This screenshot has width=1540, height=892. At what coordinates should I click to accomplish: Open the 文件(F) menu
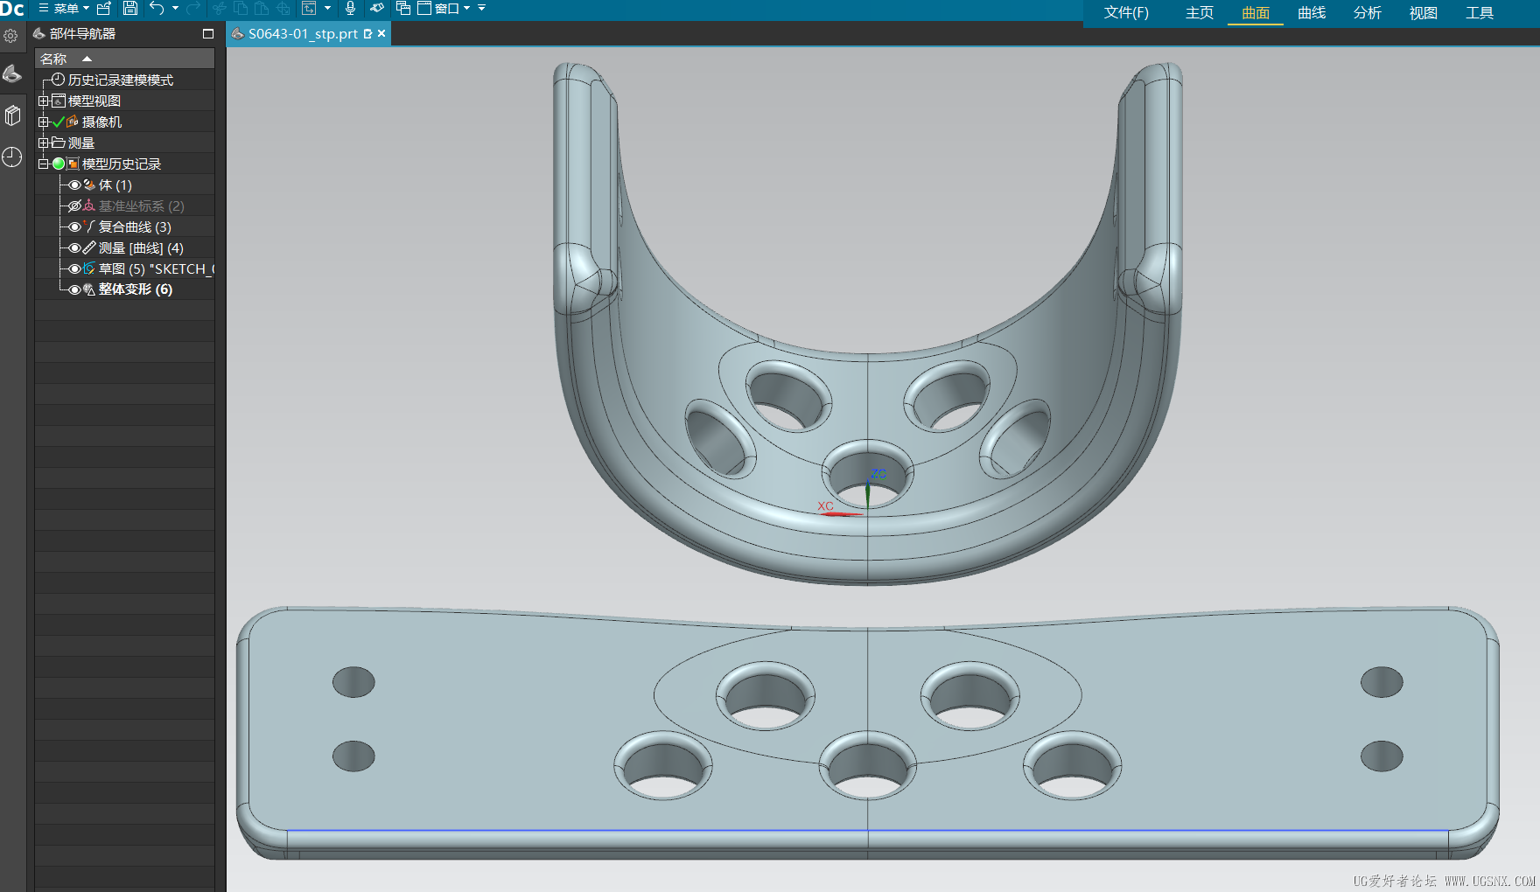pyautogui.click(x=1126, y=13)
